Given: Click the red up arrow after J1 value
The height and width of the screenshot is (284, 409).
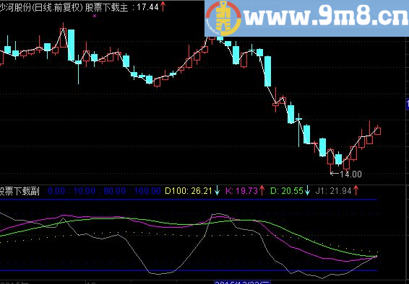Looking at the screenshot, I should pyautogui.click(x=356, y=191).
